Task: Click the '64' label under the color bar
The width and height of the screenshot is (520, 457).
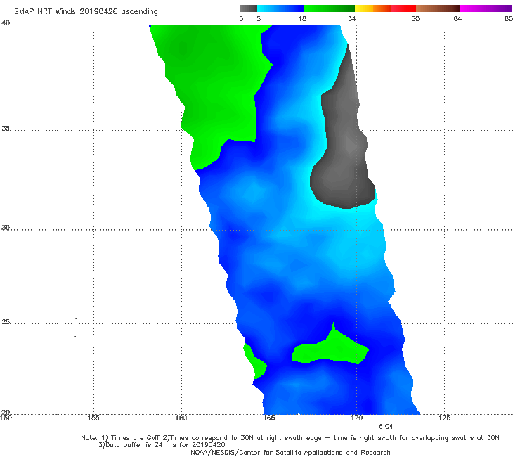Action: pos(457,19)
